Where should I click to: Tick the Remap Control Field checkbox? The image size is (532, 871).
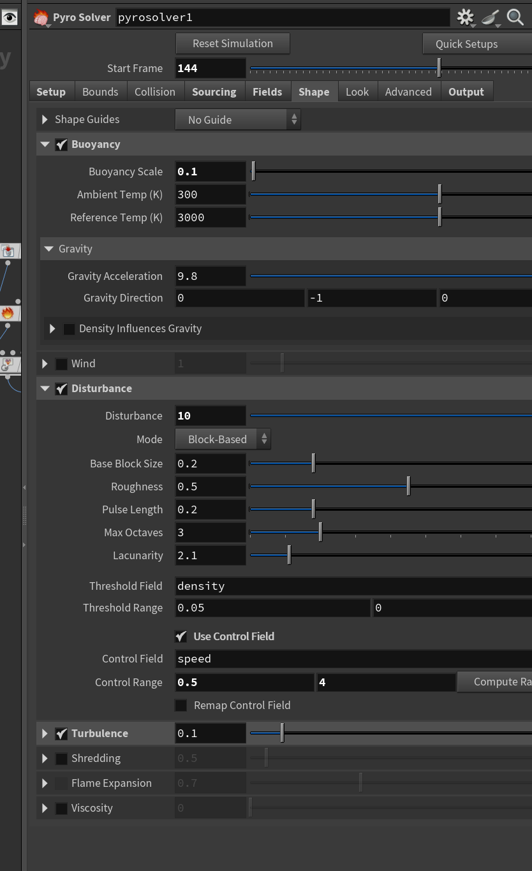[x=181, y=705]
